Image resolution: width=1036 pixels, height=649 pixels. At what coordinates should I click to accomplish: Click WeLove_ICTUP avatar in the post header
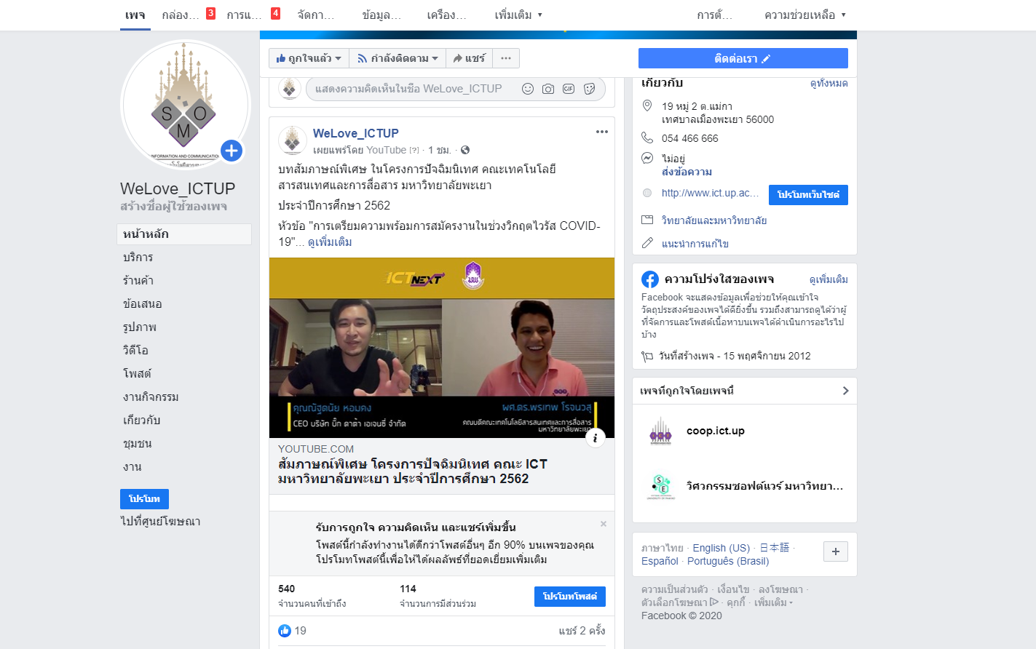[x=293, y=140]
